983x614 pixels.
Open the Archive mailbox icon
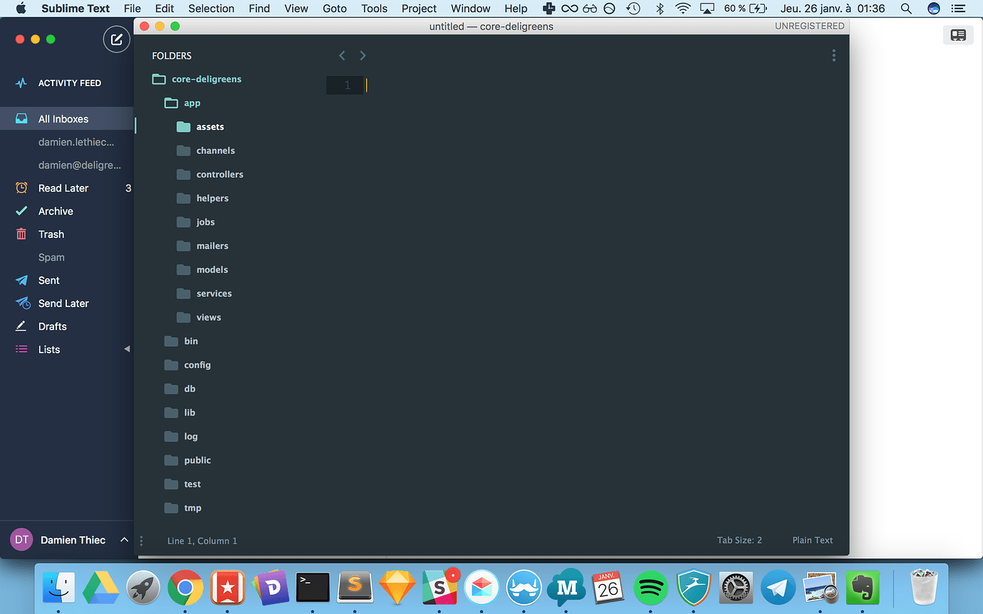tap(21, 211)
